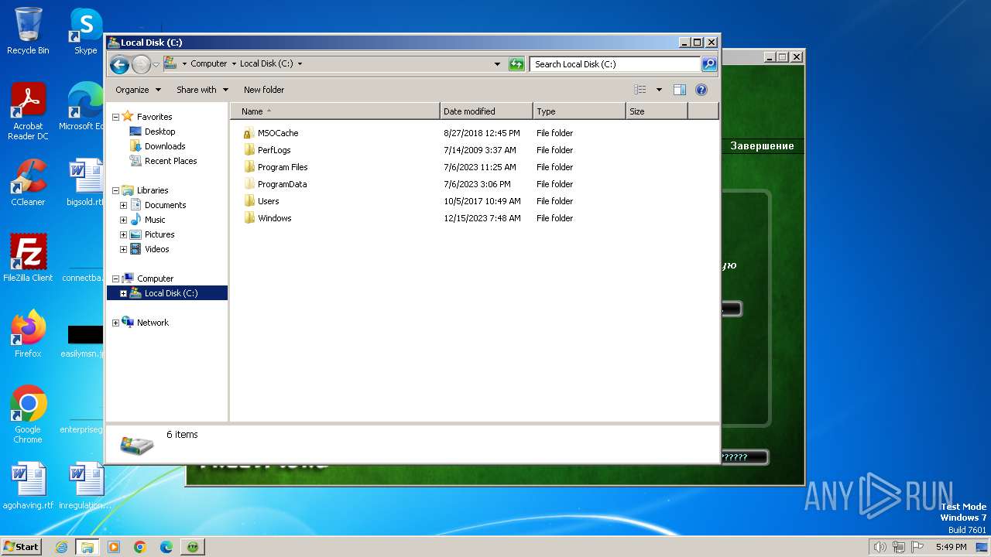Click date 12/15/2023 7:48 AM cell
Image resolution: width=991 pixels, height=557 pixels.
(482, 218)
